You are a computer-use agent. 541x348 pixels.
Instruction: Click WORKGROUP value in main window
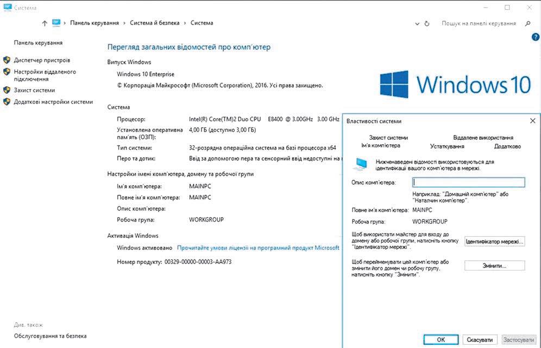coord(206,220)
